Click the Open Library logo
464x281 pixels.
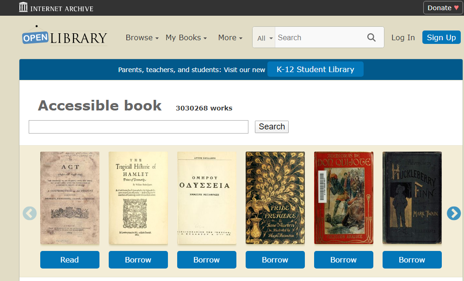pyautogui.click(x=64, y=37)
